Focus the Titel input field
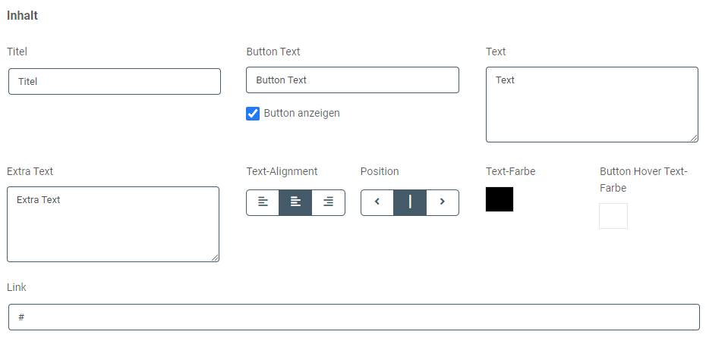706x344 pixels. (x=115, y=81)
